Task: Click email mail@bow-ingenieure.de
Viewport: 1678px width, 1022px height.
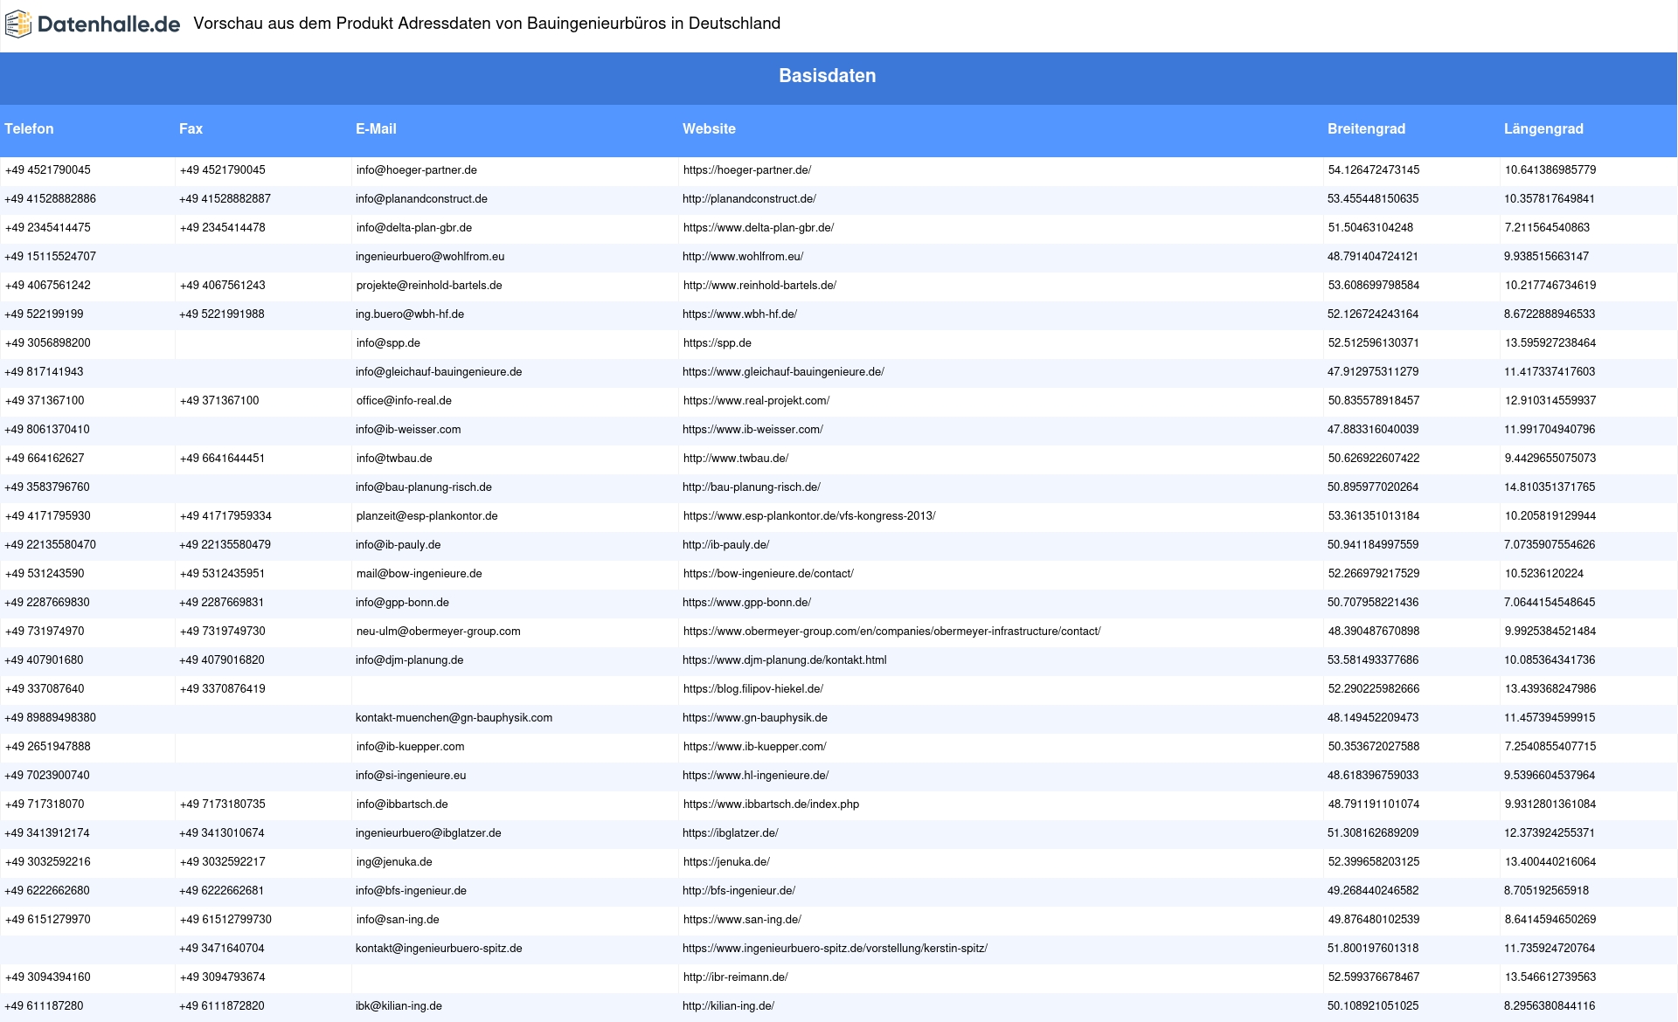Action: pyautogui.click(x=419, y=574)
